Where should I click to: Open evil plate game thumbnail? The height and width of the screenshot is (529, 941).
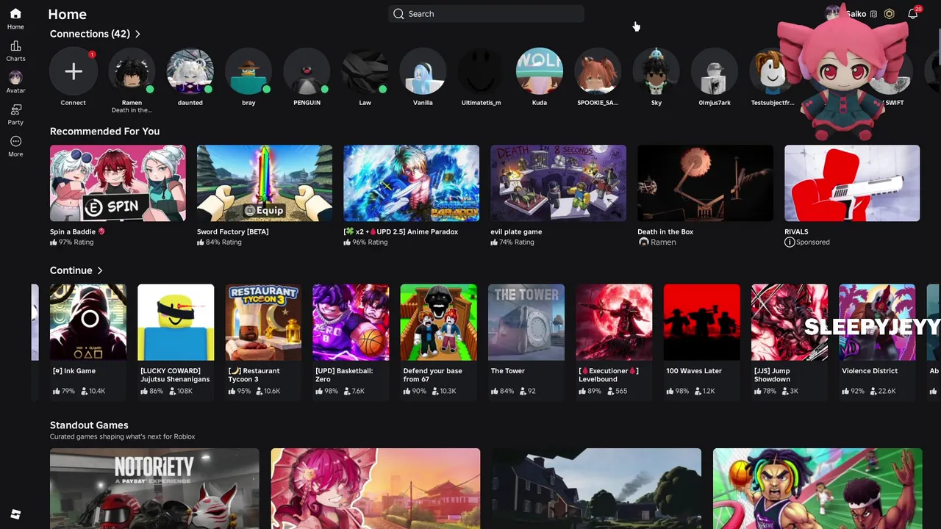point(559,183)
